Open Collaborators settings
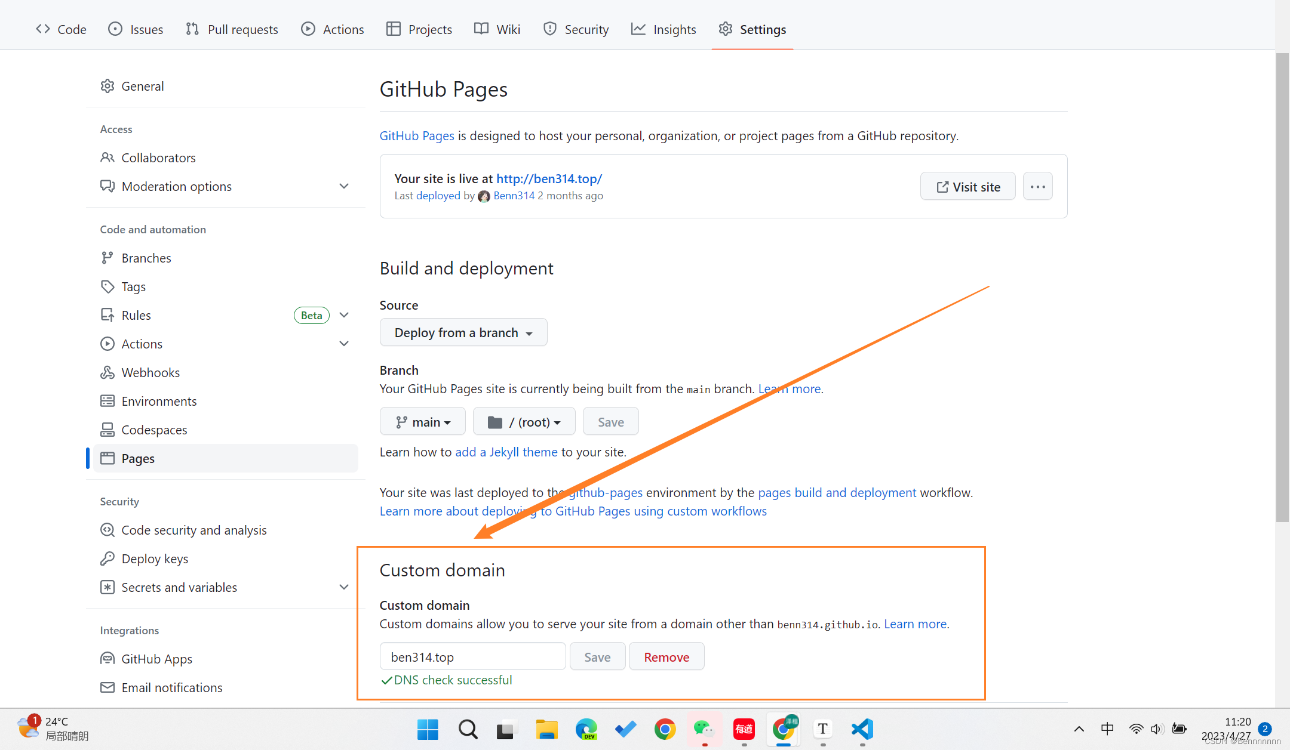Image resolution: width=1290 pixels, height=750 pixels. 226,158
